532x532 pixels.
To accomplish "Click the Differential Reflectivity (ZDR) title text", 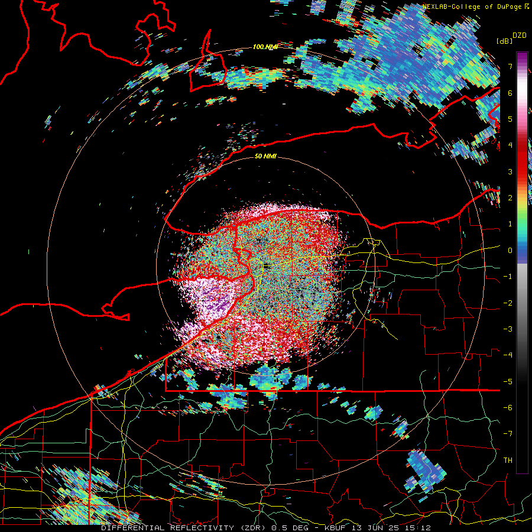I will pyautogui.click(x=184, y=528).
